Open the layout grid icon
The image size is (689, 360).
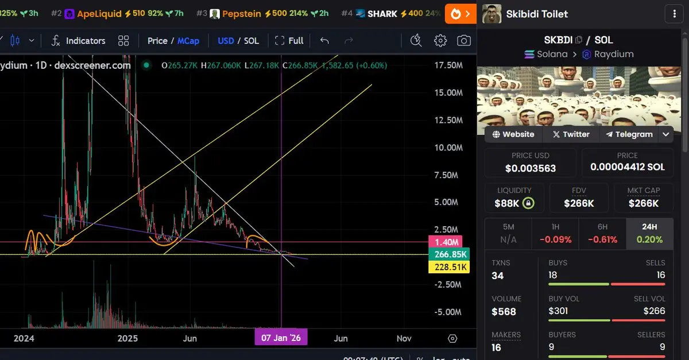click(x=123, y=41)
